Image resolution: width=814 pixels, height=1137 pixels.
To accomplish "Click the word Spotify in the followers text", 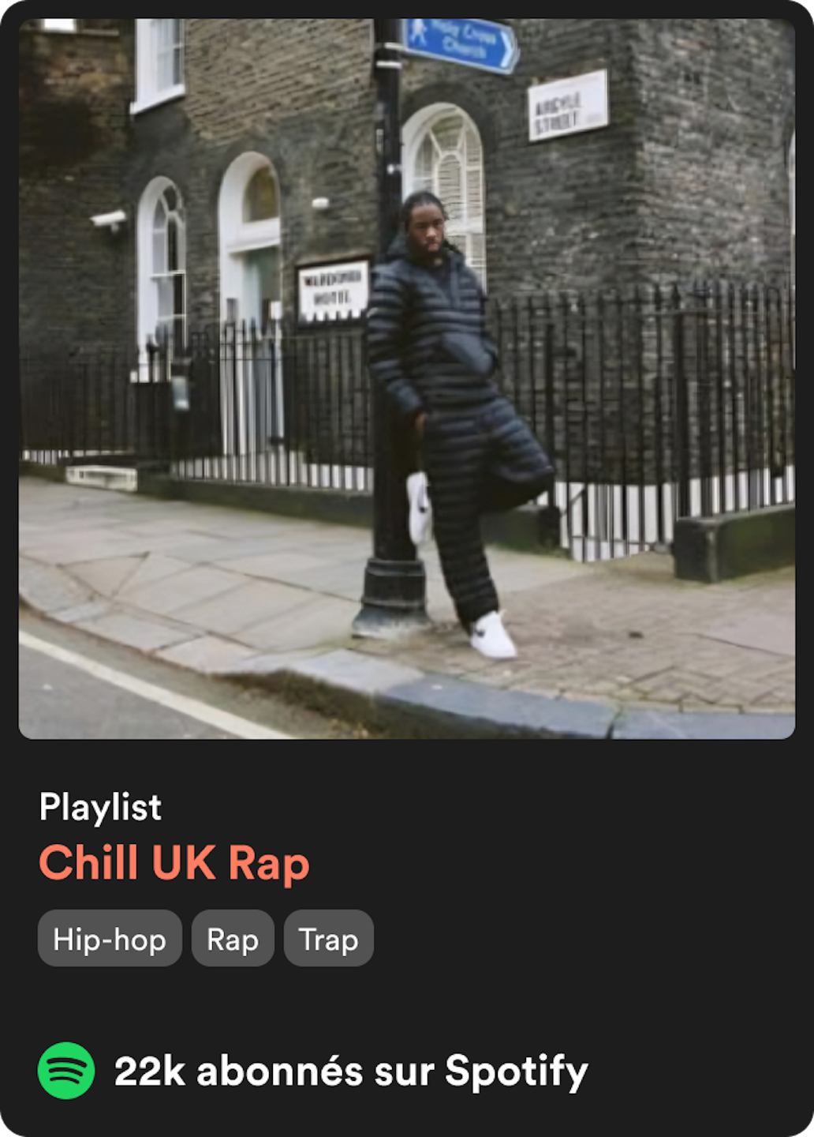I will [x=517, y=1072].
